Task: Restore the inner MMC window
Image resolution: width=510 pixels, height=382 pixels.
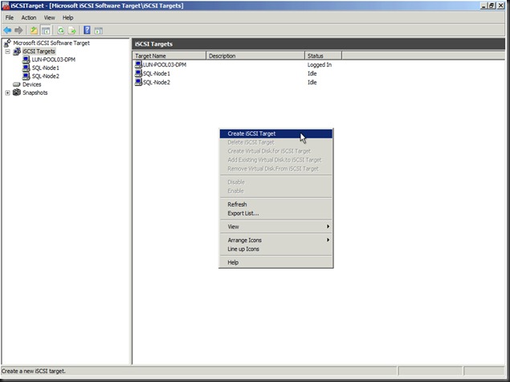Action: 492,6
